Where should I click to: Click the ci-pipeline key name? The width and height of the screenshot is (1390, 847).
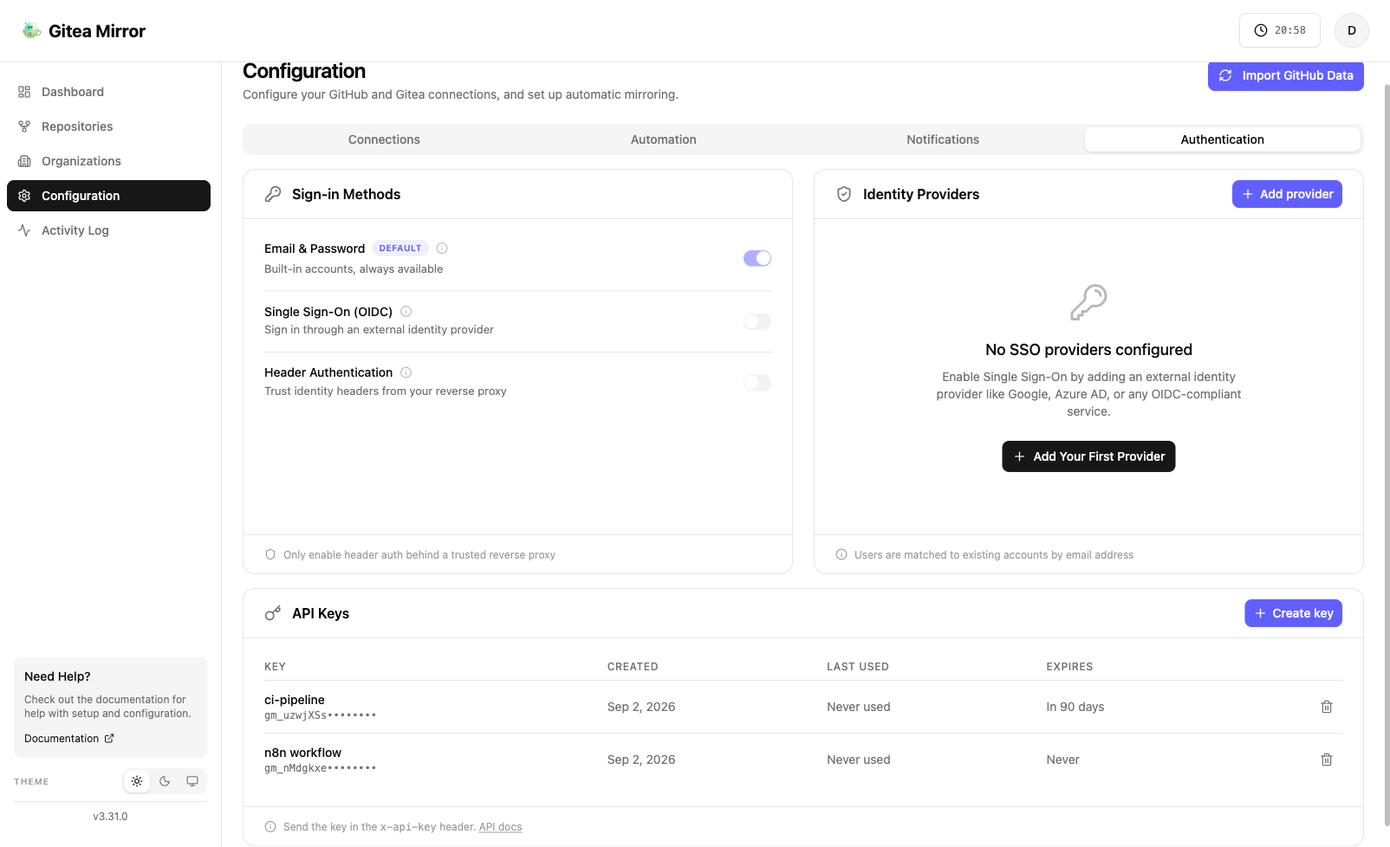(x=295, y=700)
